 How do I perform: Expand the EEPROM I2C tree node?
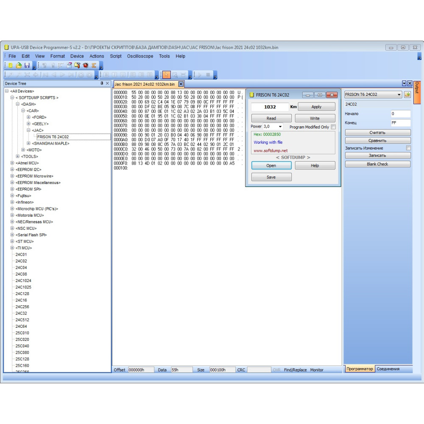[12, 169]
